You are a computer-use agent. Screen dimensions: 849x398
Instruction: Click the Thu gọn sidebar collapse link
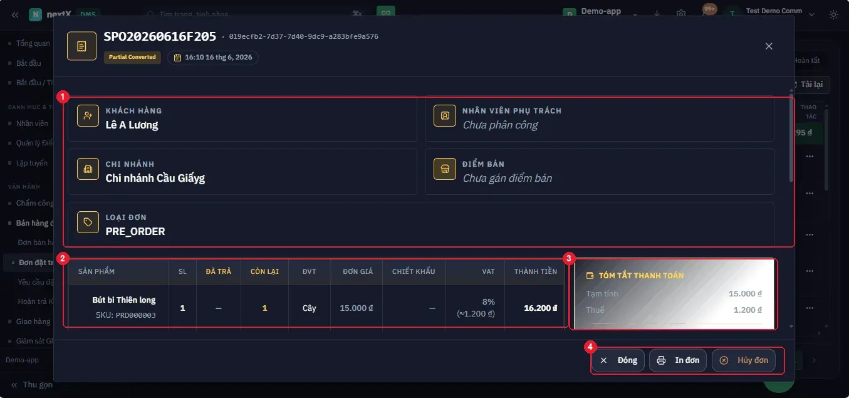(31, 384)
